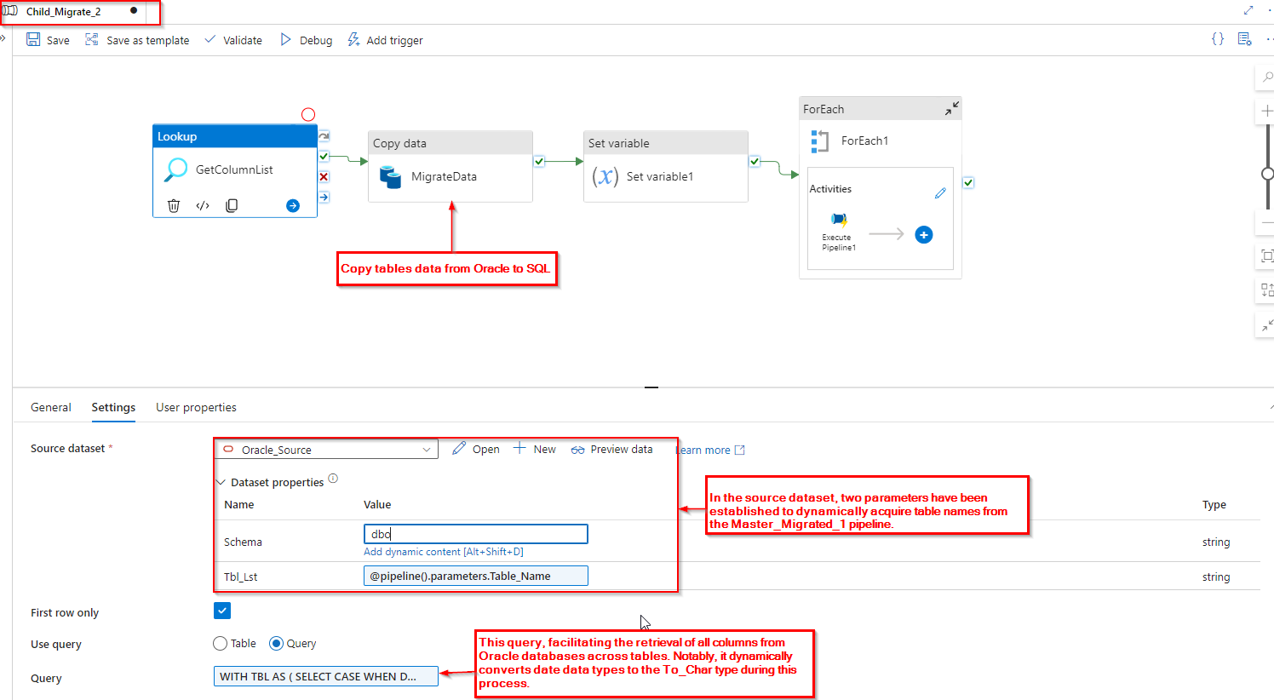
Task: Open the pipeline properties icon
Action: [1244, 39]
